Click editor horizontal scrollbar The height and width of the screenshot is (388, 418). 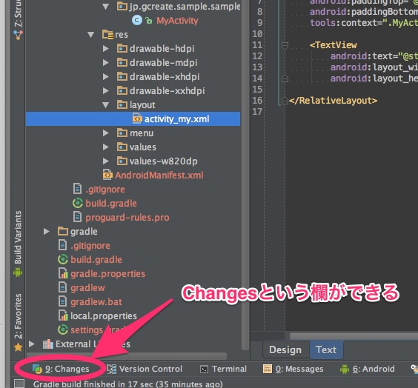[354, 336]
